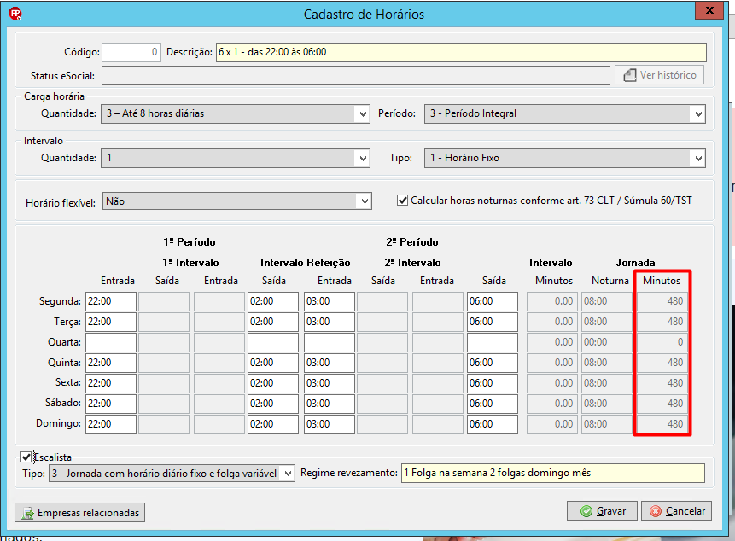Click Sábado refeição Entrada 03:00 field
735x541 pixels.
[330, 404]
